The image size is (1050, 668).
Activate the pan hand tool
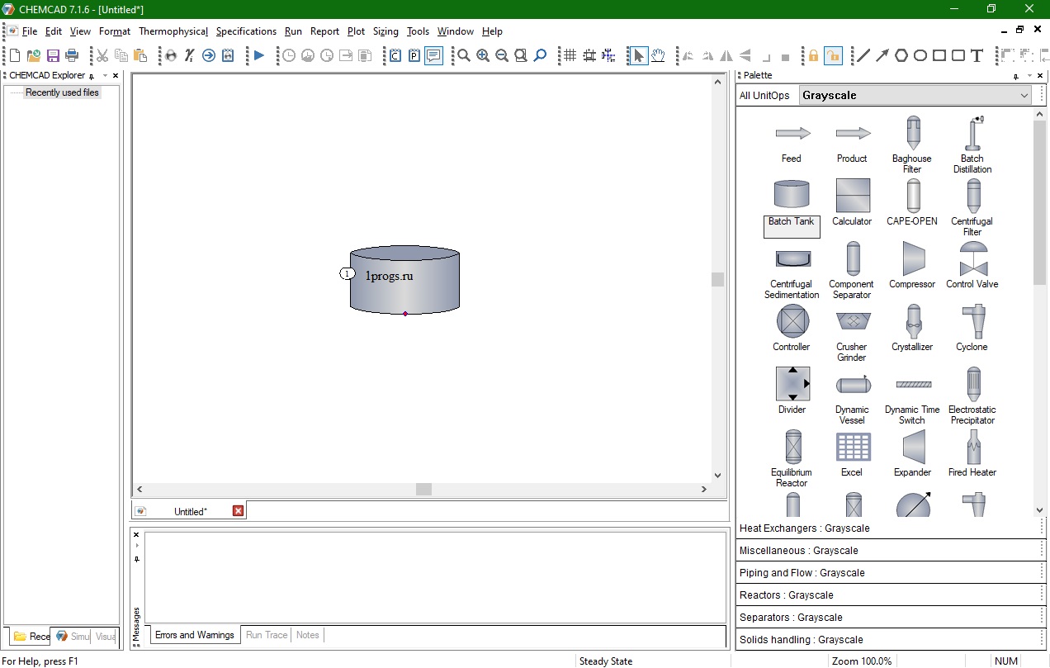(x=658, y=55)
